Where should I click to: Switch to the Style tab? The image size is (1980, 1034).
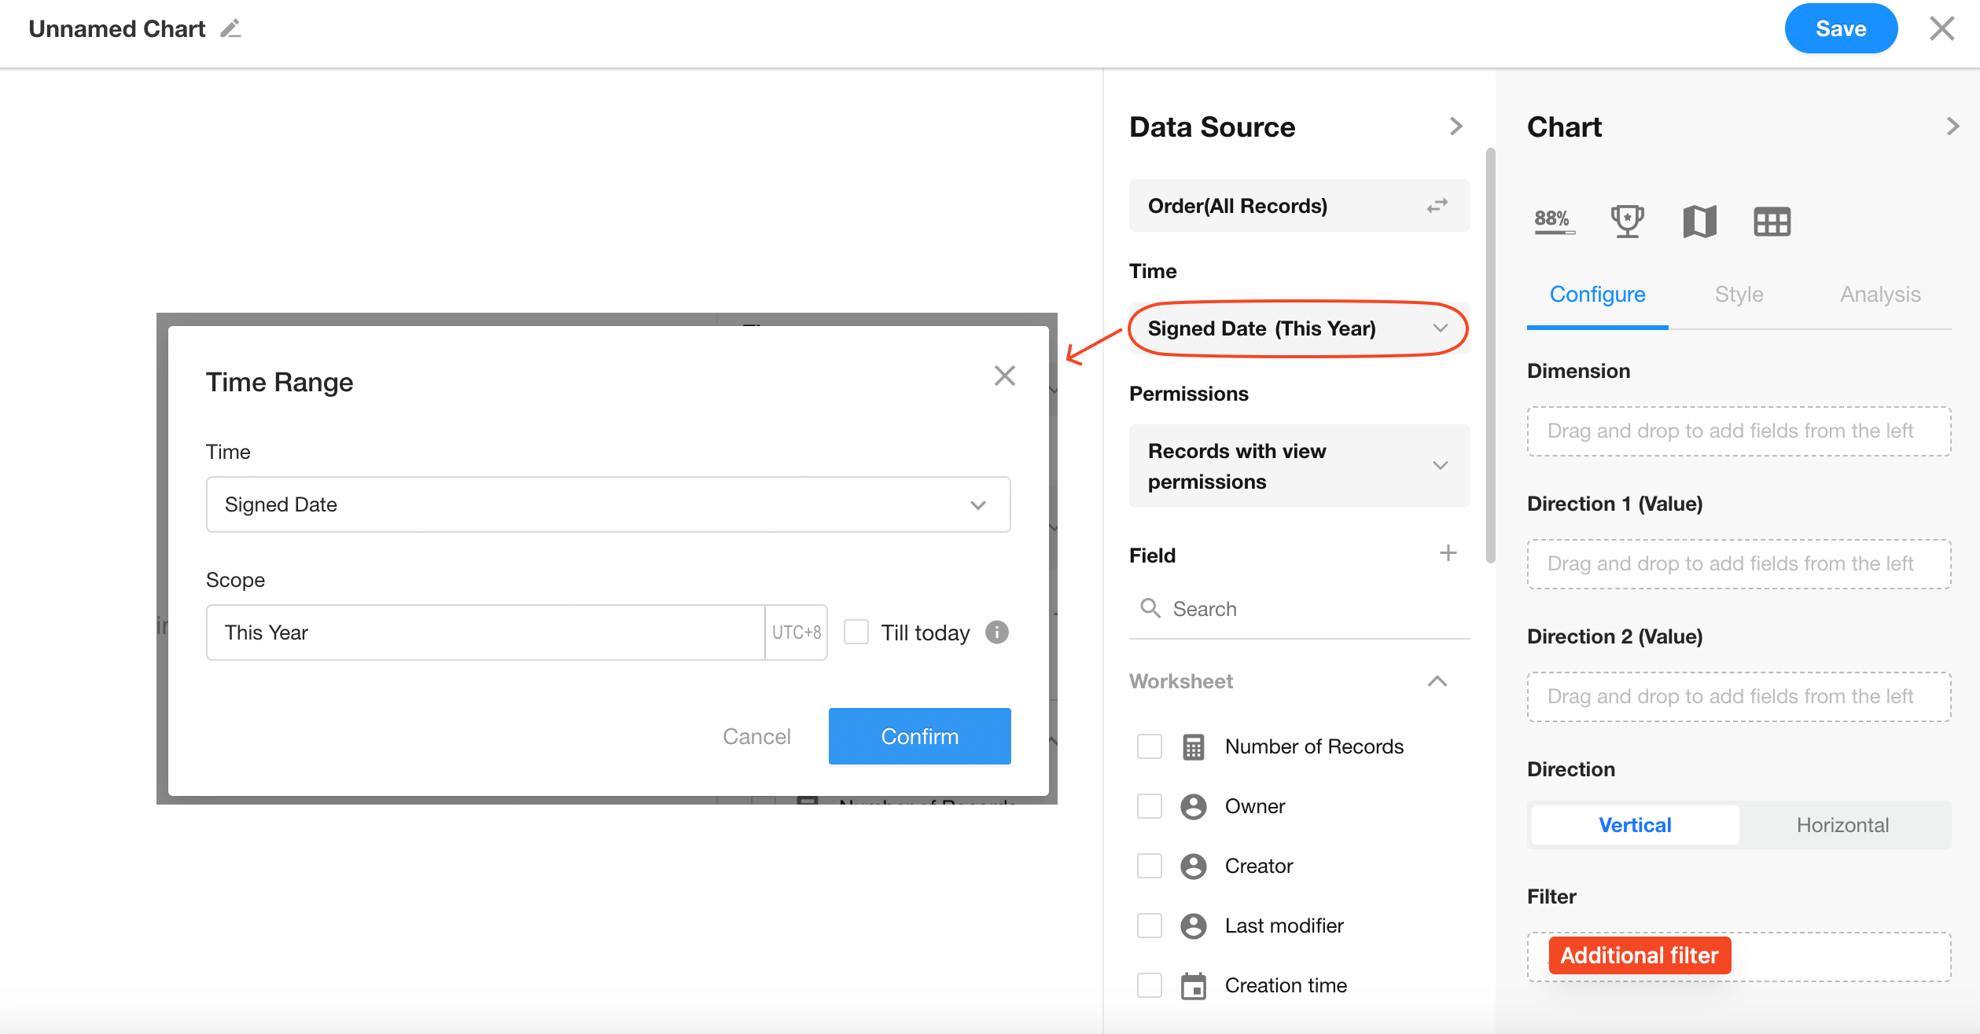coord(1739,295)
